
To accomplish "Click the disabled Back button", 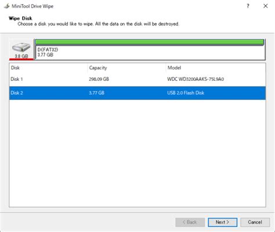I will coord(190,222).
